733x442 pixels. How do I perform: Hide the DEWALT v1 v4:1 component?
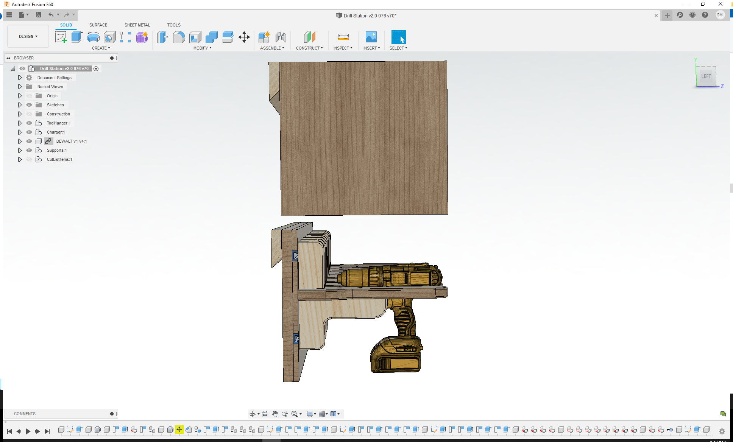(x=29, y=141)
